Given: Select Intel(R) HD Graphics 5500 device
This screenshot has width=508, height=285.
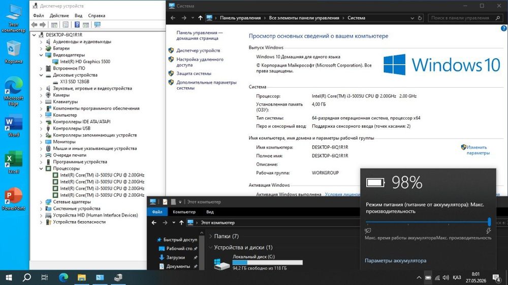Looking at the screenshot, I should click(x=85, y=62).
